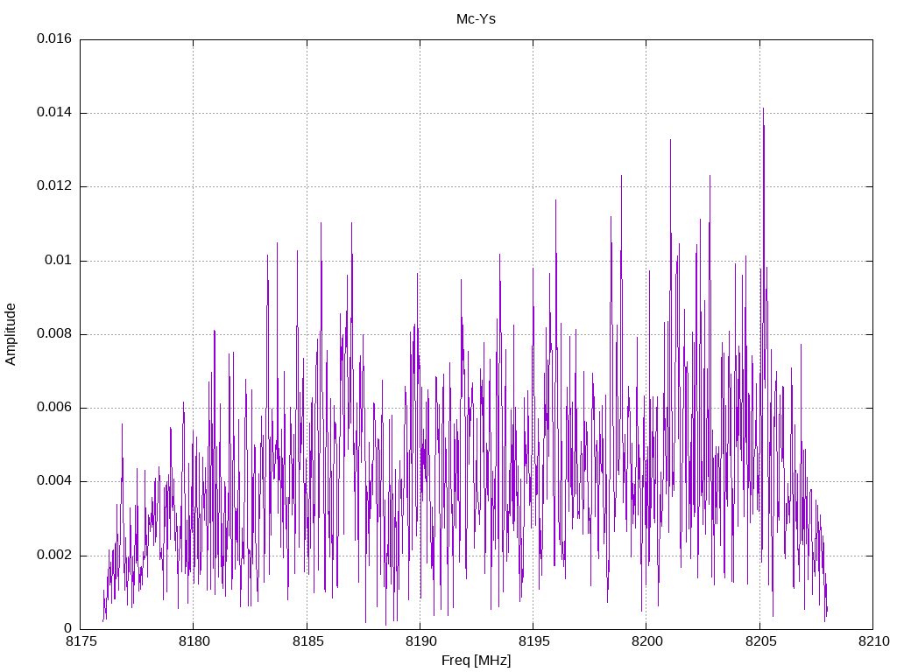This screenshot has width=897, height=672.
Task: Click the 0.002 y-axis tick label
Action: click(x=54, y=556)
